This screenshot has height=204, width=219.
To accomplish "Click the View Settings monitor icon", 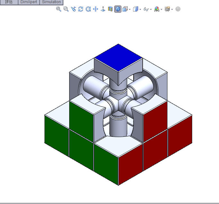I will pyautogui.click(x=167, y=9).
